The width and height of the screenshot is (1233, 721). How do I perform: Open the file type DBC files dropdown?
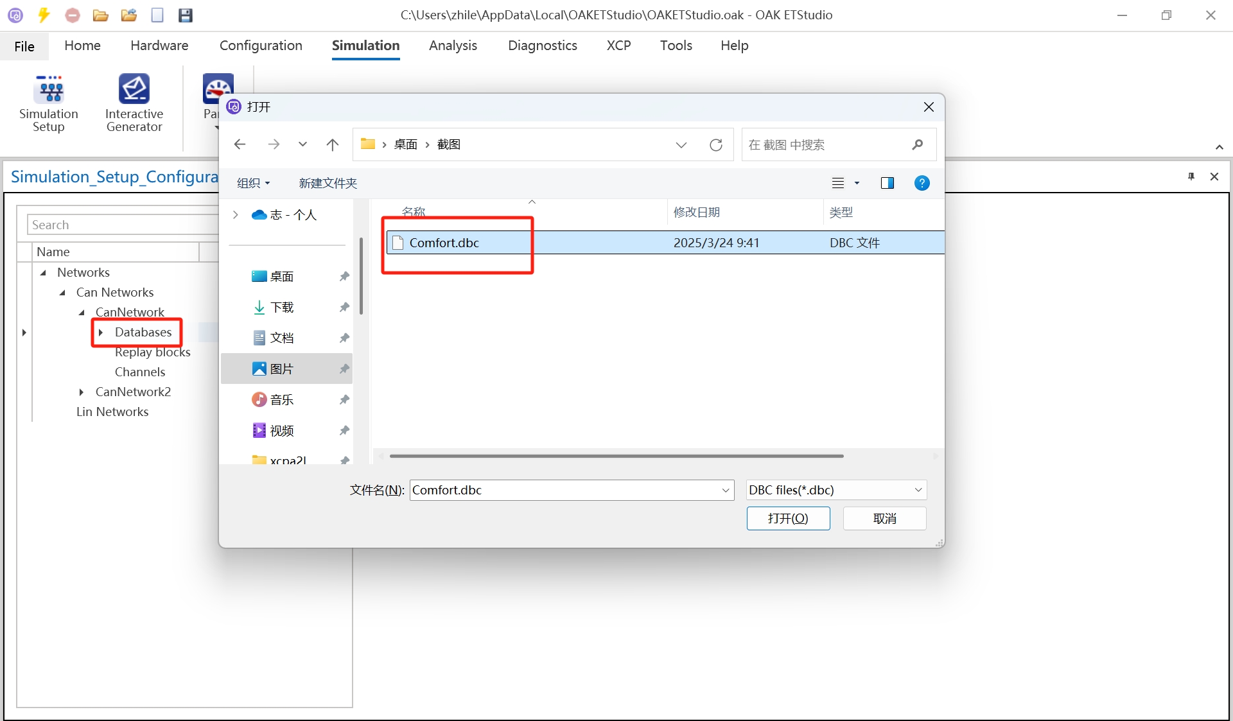(836, 490)
